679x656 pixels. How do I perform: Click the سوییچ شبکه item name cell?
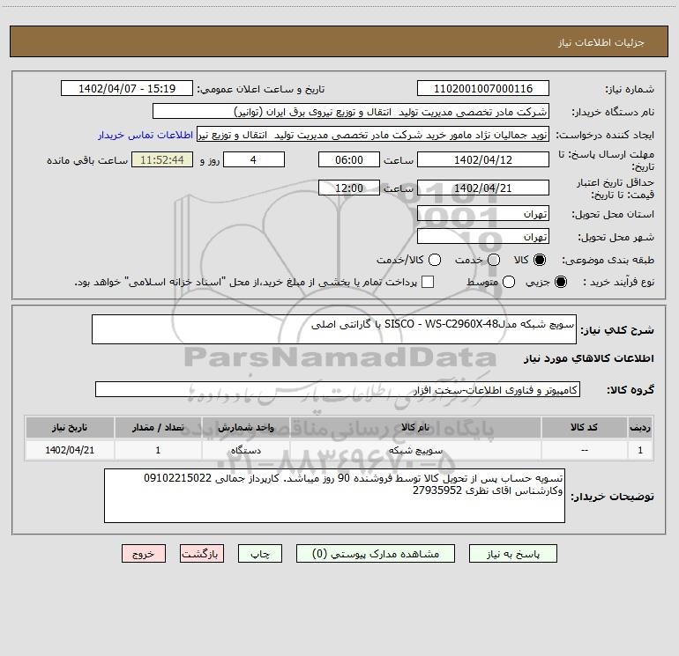415,450
